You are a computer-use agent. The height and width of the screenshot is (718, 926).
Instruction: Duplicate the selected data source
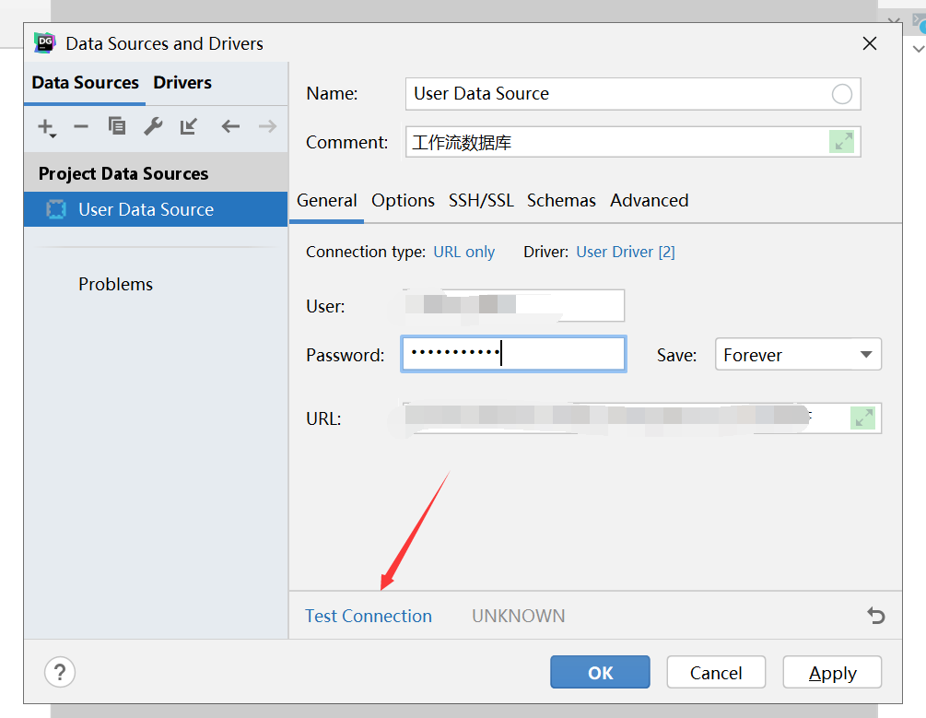tap(117, 126)
